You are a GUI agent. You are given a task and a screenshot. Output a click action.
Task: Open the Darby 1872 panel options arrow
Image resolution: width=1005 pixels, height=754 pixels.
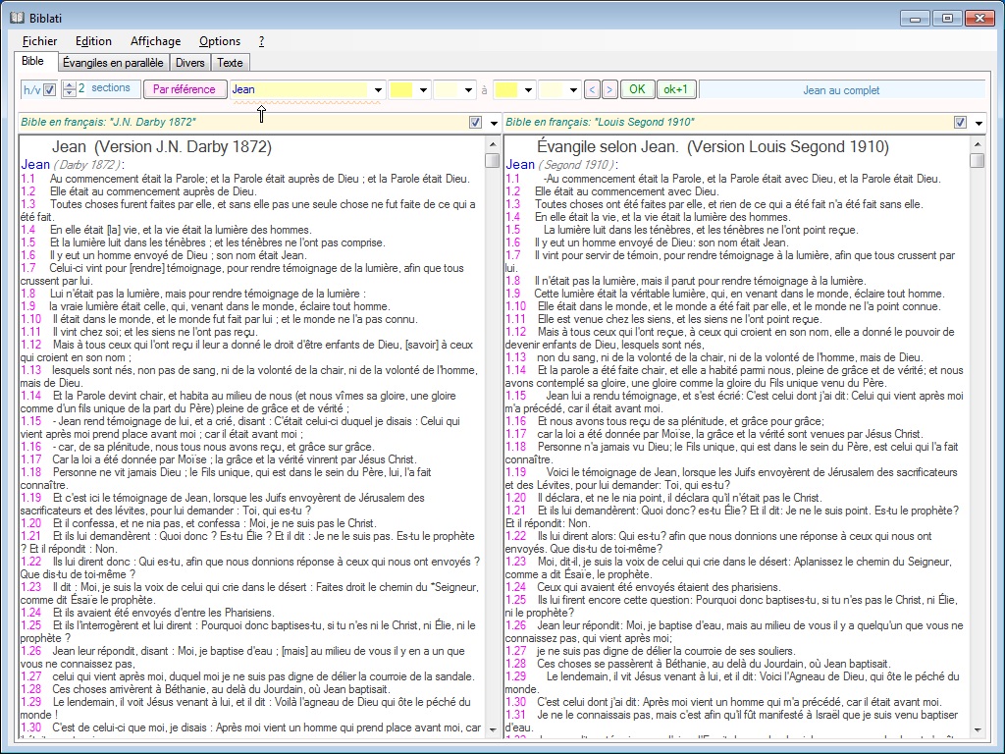click(x=492, y=123)
